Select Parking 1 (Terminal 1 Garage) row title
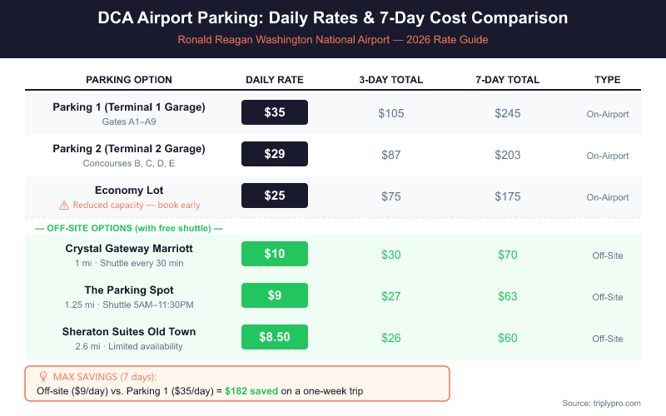 pyautogui.click(x=129, y=107)
